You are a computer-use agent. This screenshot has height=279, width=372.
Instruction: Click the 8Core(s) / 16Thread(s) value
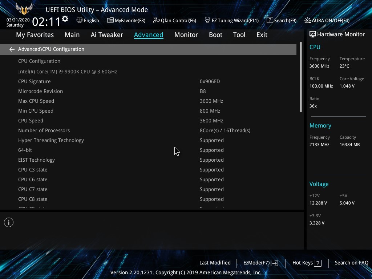(x=225, y=130)
